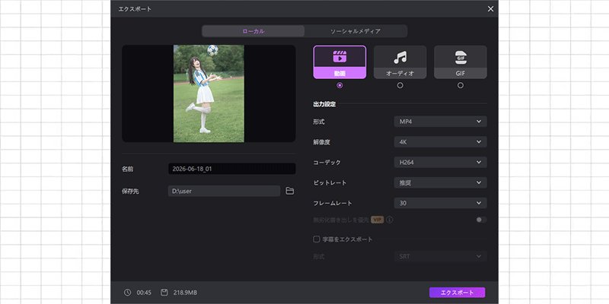Screen dimensions: 609x304
Task: Click the 218.9MB file size text
Action: point(184,293)
